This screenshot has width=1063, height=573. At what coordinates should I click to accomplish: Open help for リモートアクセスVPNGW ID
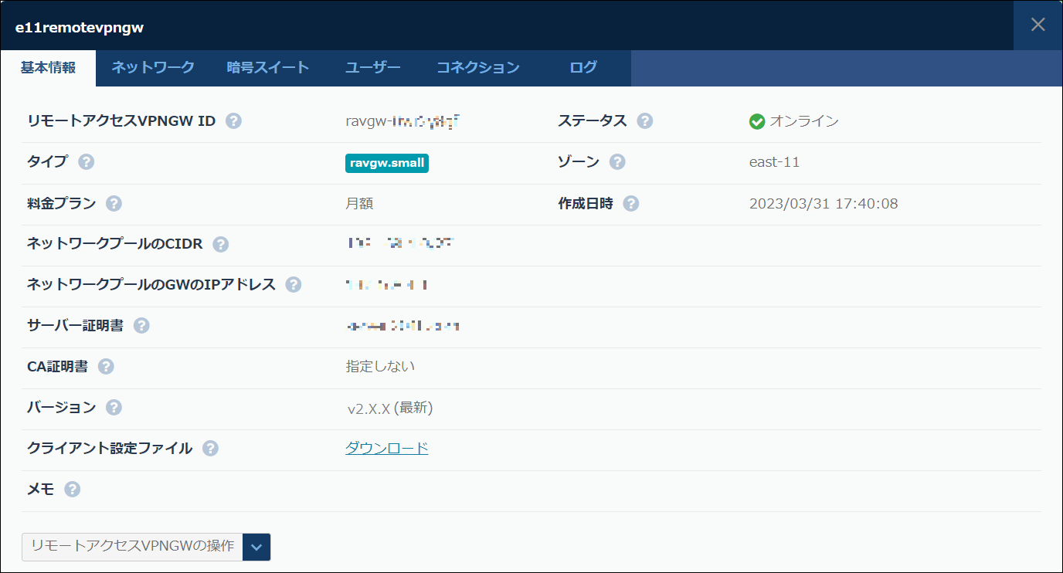click(x=233, y=120)
